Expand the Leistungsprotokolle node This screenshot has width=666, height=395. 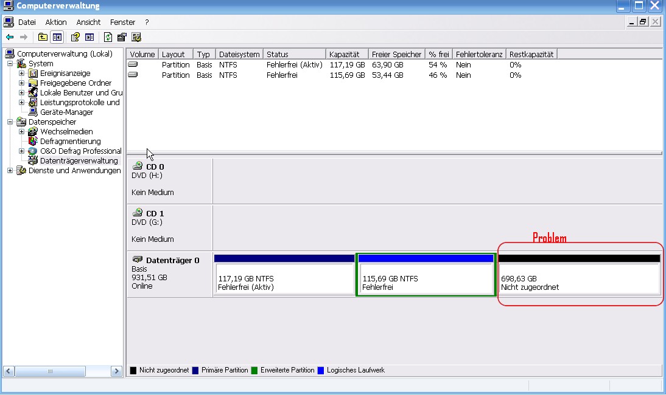(22, 103)
